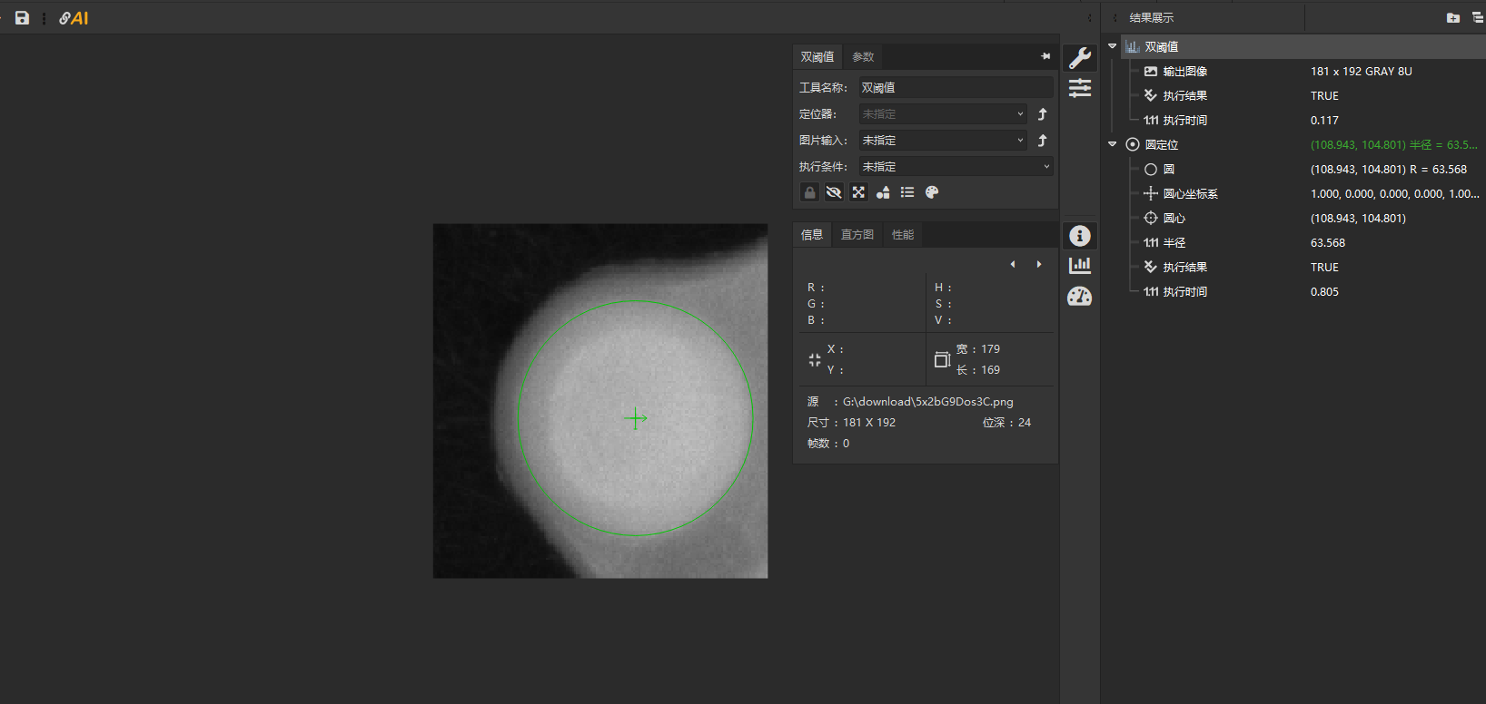Open the sliders adjustment panel icon
Viewport: 1486px width, 704px height.
[1080, 88]
